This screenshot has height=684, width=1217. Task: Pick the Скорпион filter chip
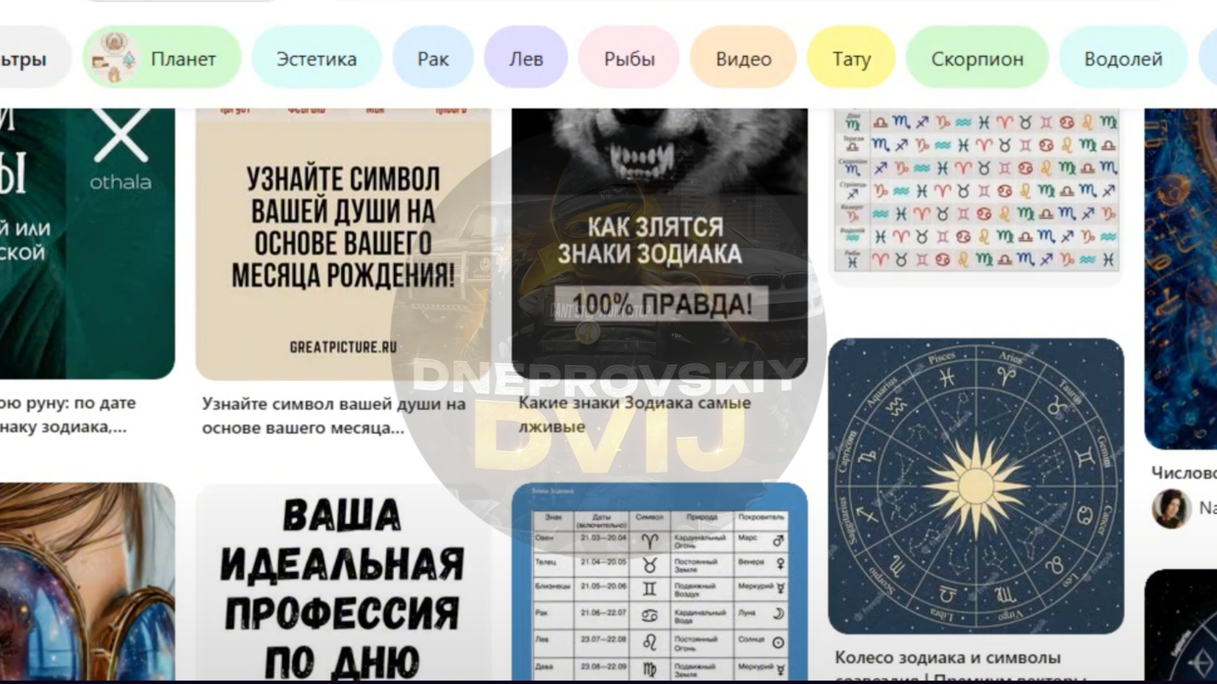point(977,58)
